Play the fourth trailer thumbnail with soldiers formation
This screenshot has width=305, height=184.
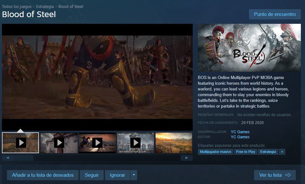(135, 143)
